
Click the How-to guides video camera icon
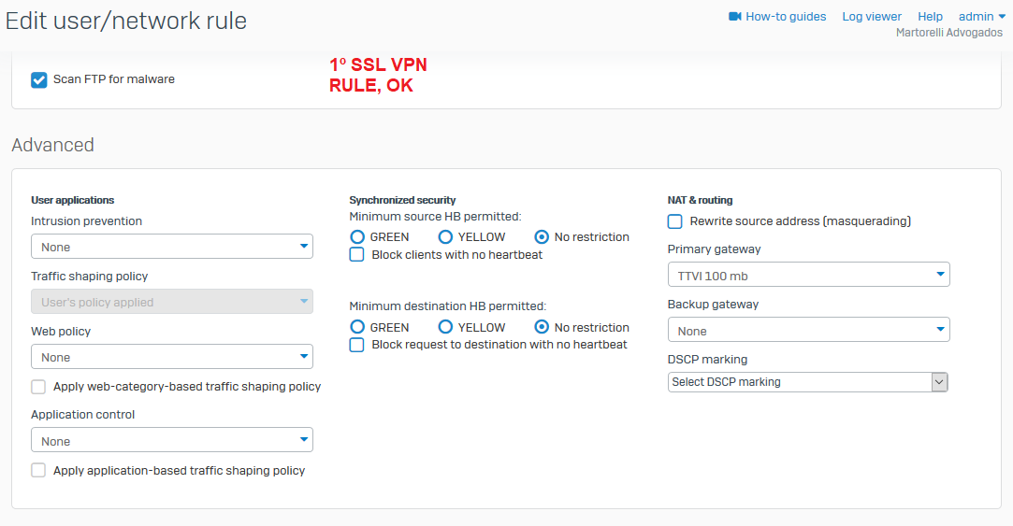734,17
